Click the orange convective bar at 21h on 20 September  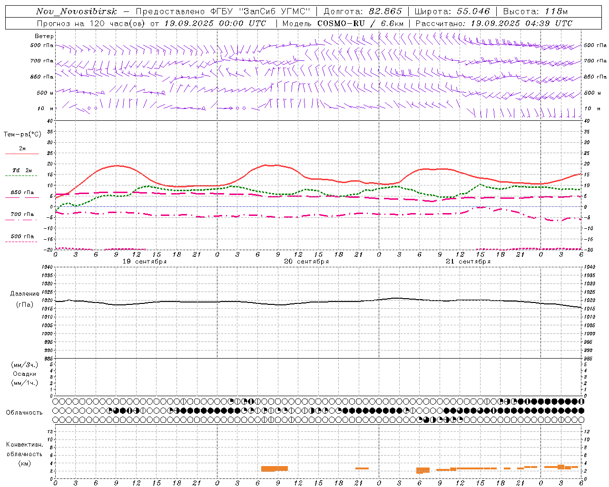pos(362,468)
